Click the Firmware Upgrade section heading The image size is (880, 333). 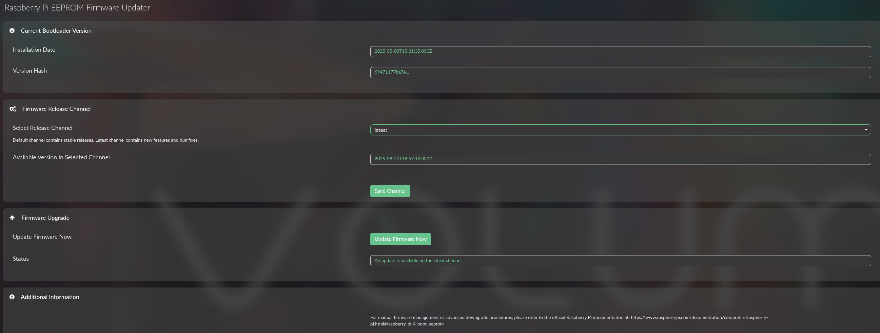tap(45, 218)
